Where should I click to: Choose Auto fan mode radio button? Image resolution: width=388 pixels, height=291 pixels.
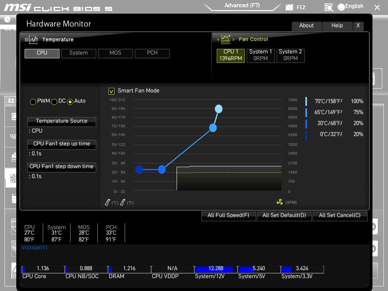click(70, 102)
